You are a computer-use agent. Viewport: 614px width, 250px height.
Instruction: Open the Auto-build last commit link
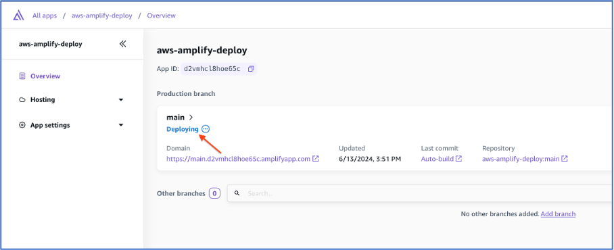pos(438,159)
